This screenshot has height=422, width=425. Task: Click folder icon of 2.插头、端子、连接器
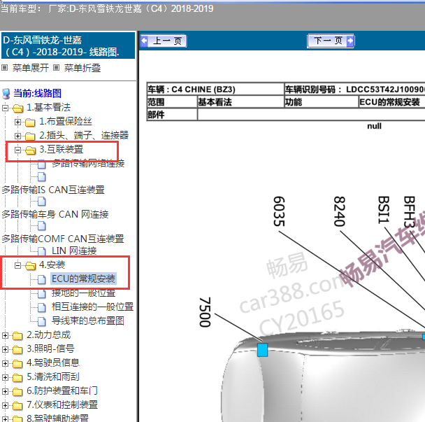click(30, 136)
